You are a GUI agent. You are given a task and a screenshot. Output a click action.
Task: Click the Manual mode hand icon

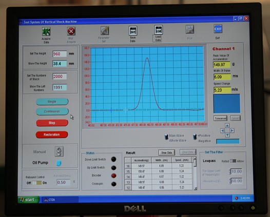click(x=59, y=151)
